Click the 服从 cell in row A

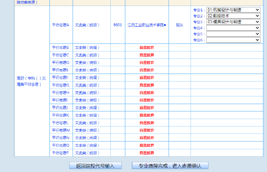click(179, 25)
